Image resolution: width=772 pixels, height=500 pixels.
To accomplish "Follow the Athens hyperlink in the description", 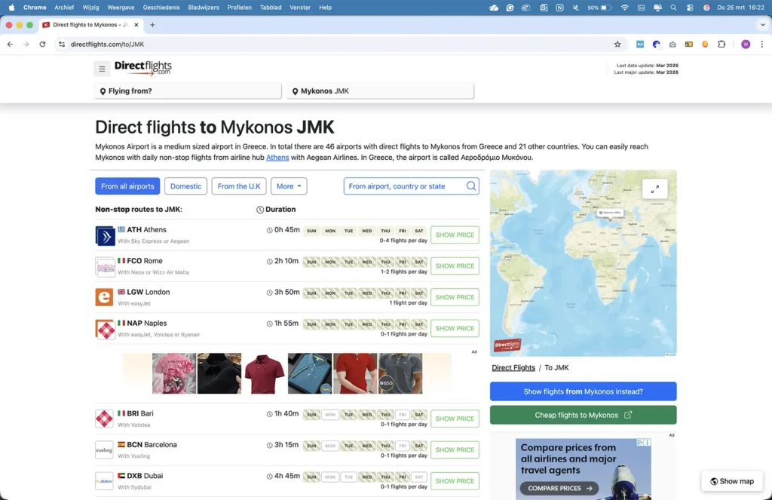I will (x=277, y=158).
